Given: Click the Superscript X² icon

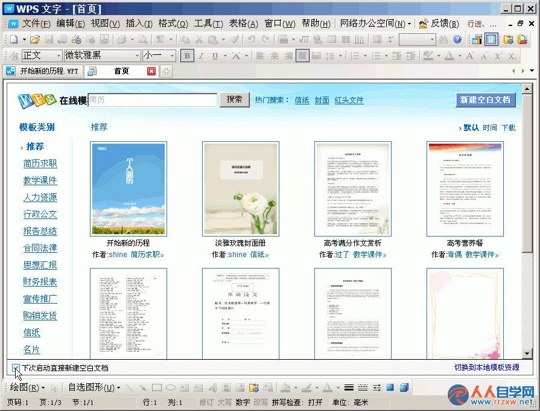Looking at the screenshot, I should [x=498, y=56].
